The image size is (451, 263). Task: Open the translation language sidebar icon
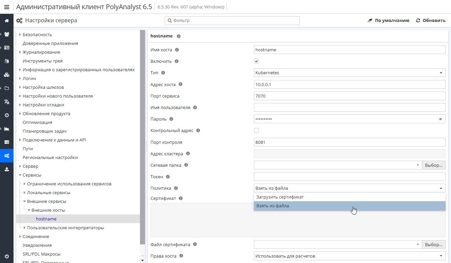7,102
